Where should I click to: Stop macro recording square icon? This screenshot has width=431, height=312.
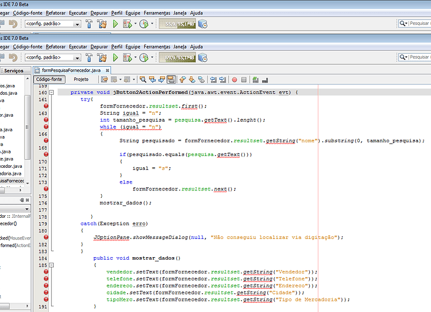pyautogui.click(x=244, y=80)
